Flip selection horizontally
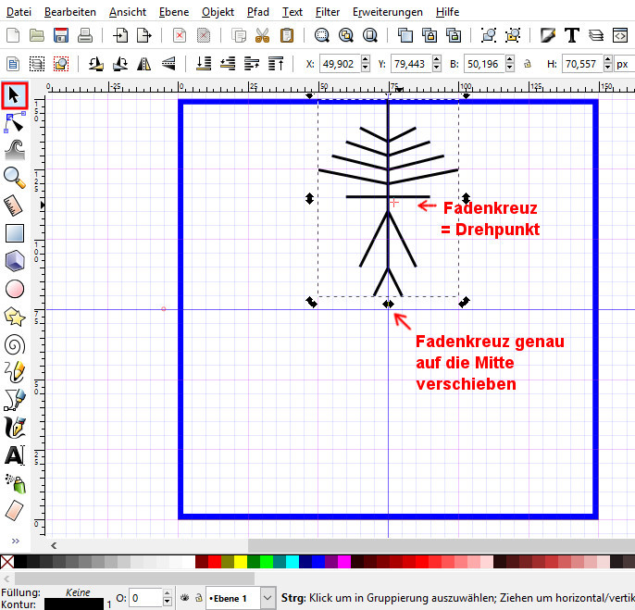Image resolution: width=635 pixels, height=610 pixels. tap(144, 64)
